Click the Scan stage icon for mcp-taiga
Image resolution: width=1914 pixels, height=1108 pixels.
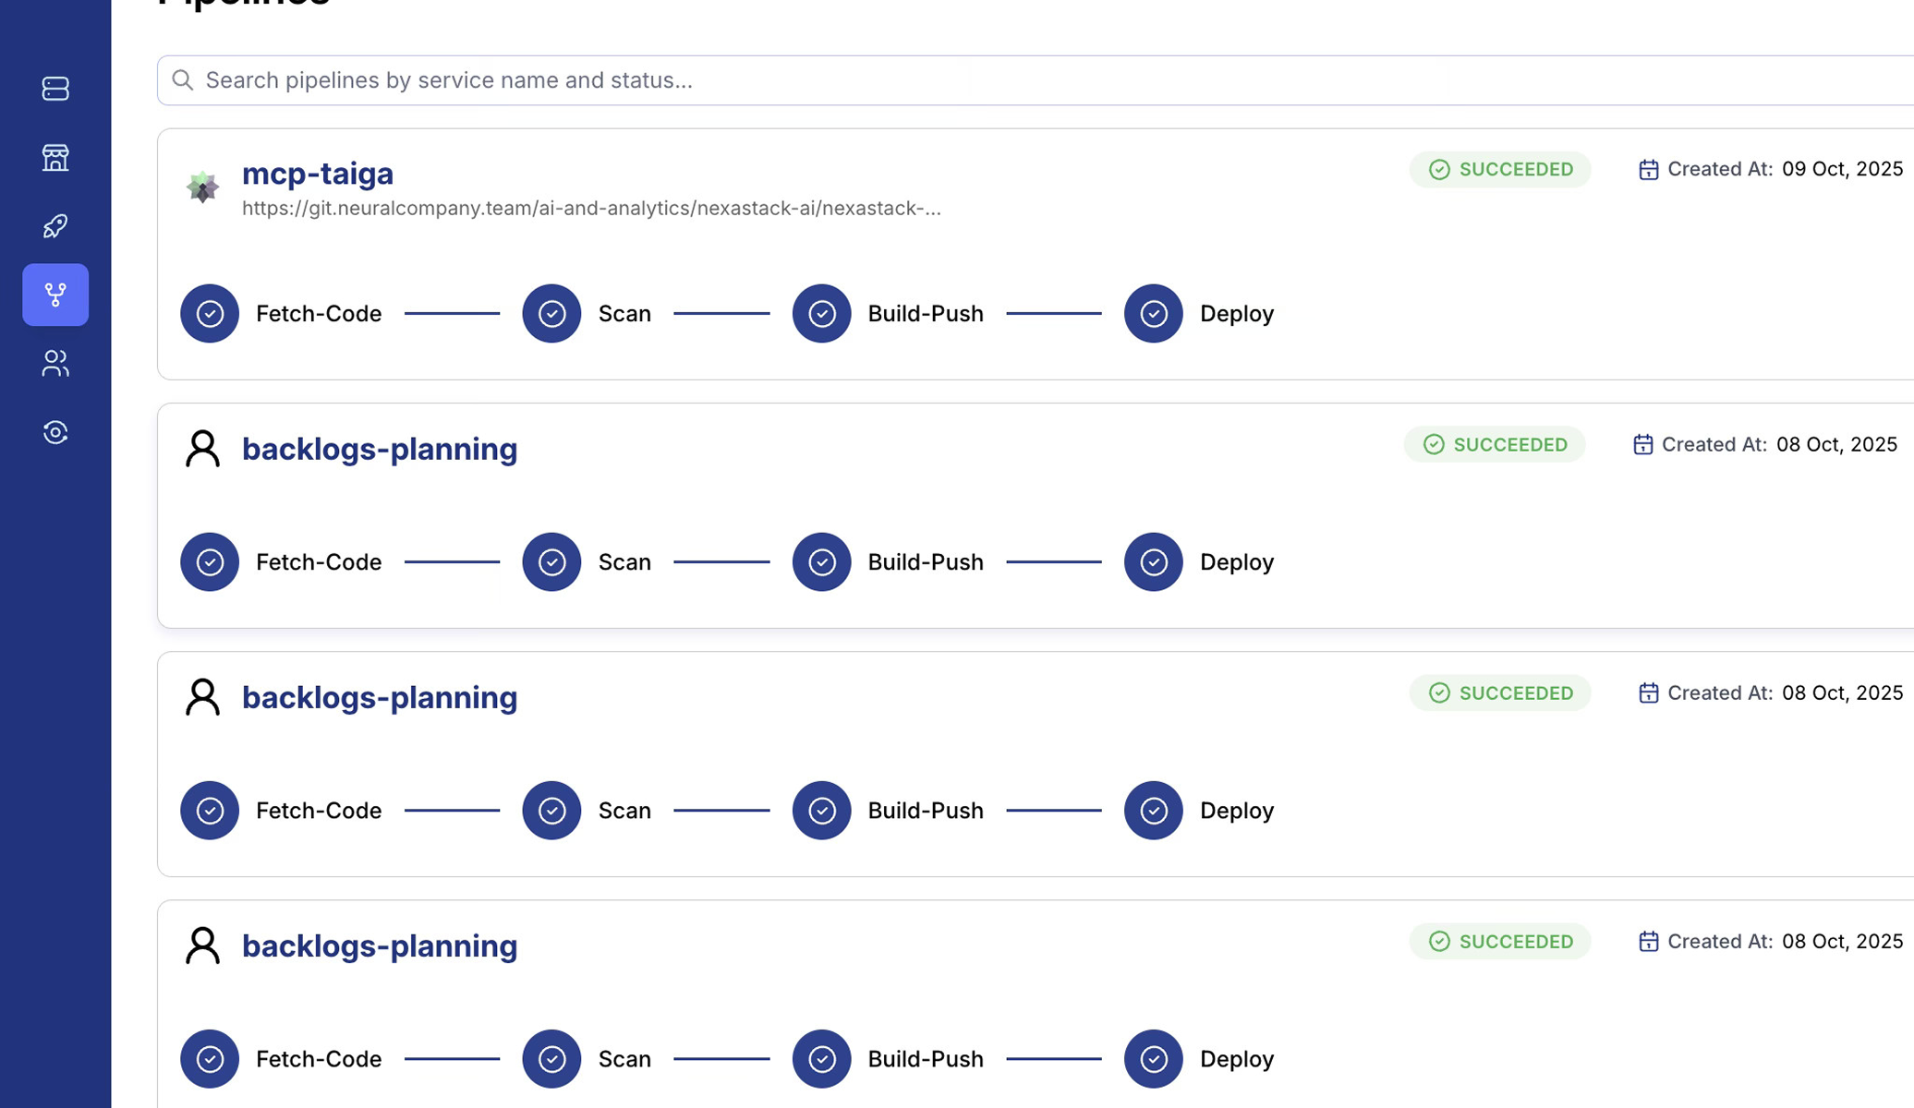pos(551,314)
